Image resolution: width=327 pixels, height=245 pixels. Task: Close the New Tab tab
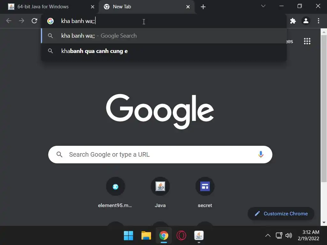(188, 7)
